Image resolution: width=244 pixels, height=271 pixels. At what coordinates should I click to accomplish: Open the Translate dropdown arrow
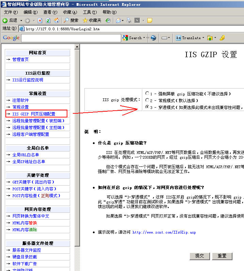203,38
